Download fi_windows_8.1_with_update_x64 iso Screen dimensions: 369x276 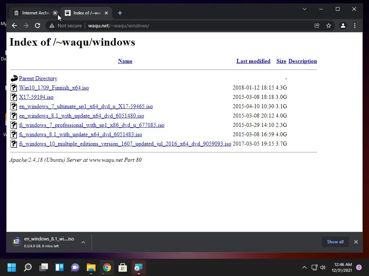(x=80, y=134)
